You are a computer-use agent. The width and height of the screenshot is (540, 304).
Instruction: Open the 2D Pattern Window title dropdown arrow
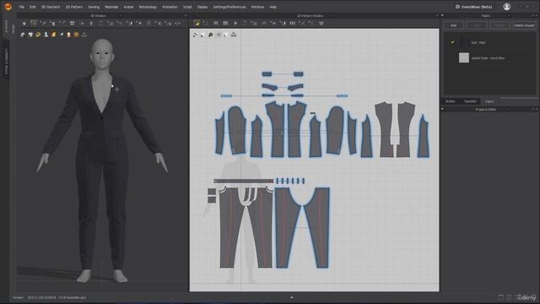click(x=332, y=16)
